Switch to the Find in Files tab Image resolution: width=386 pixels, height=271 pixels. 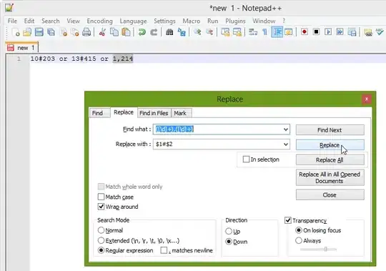point(154,113)
